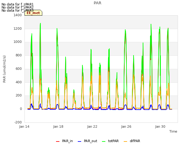Toggle the PAR_out legend entry
This screenshot has width=196, height=147.
(x=87, y=141)
